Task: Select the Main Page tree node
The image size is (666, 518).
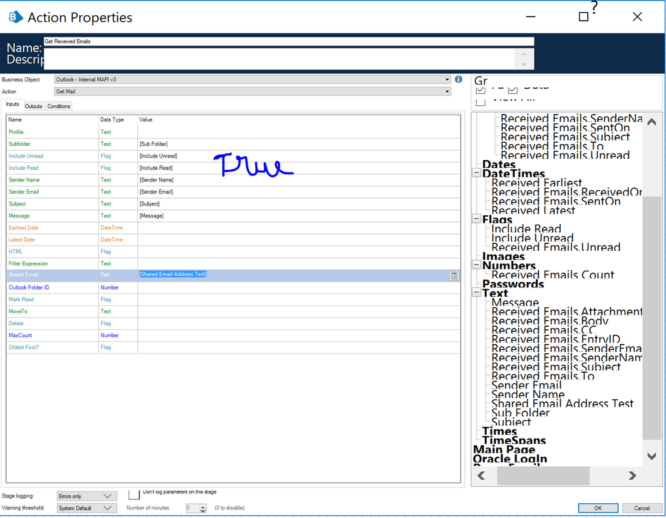Action: coord(504,449)
